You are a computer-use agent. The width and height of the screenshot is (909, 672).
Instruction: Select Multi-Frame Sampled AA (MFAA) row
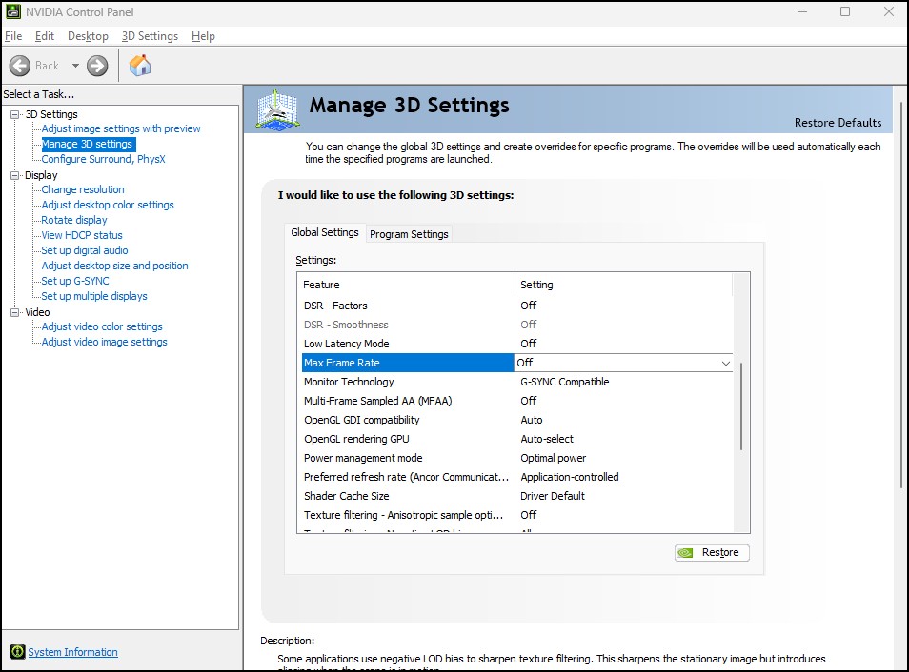517,401
